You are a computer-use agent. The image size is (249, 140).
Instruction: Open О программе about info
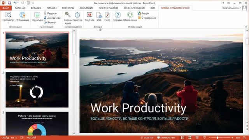coord(147,18)
